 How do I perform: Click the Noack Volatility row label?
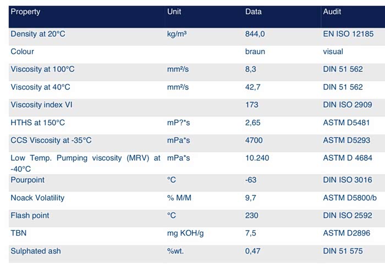[x=37, y=198]
